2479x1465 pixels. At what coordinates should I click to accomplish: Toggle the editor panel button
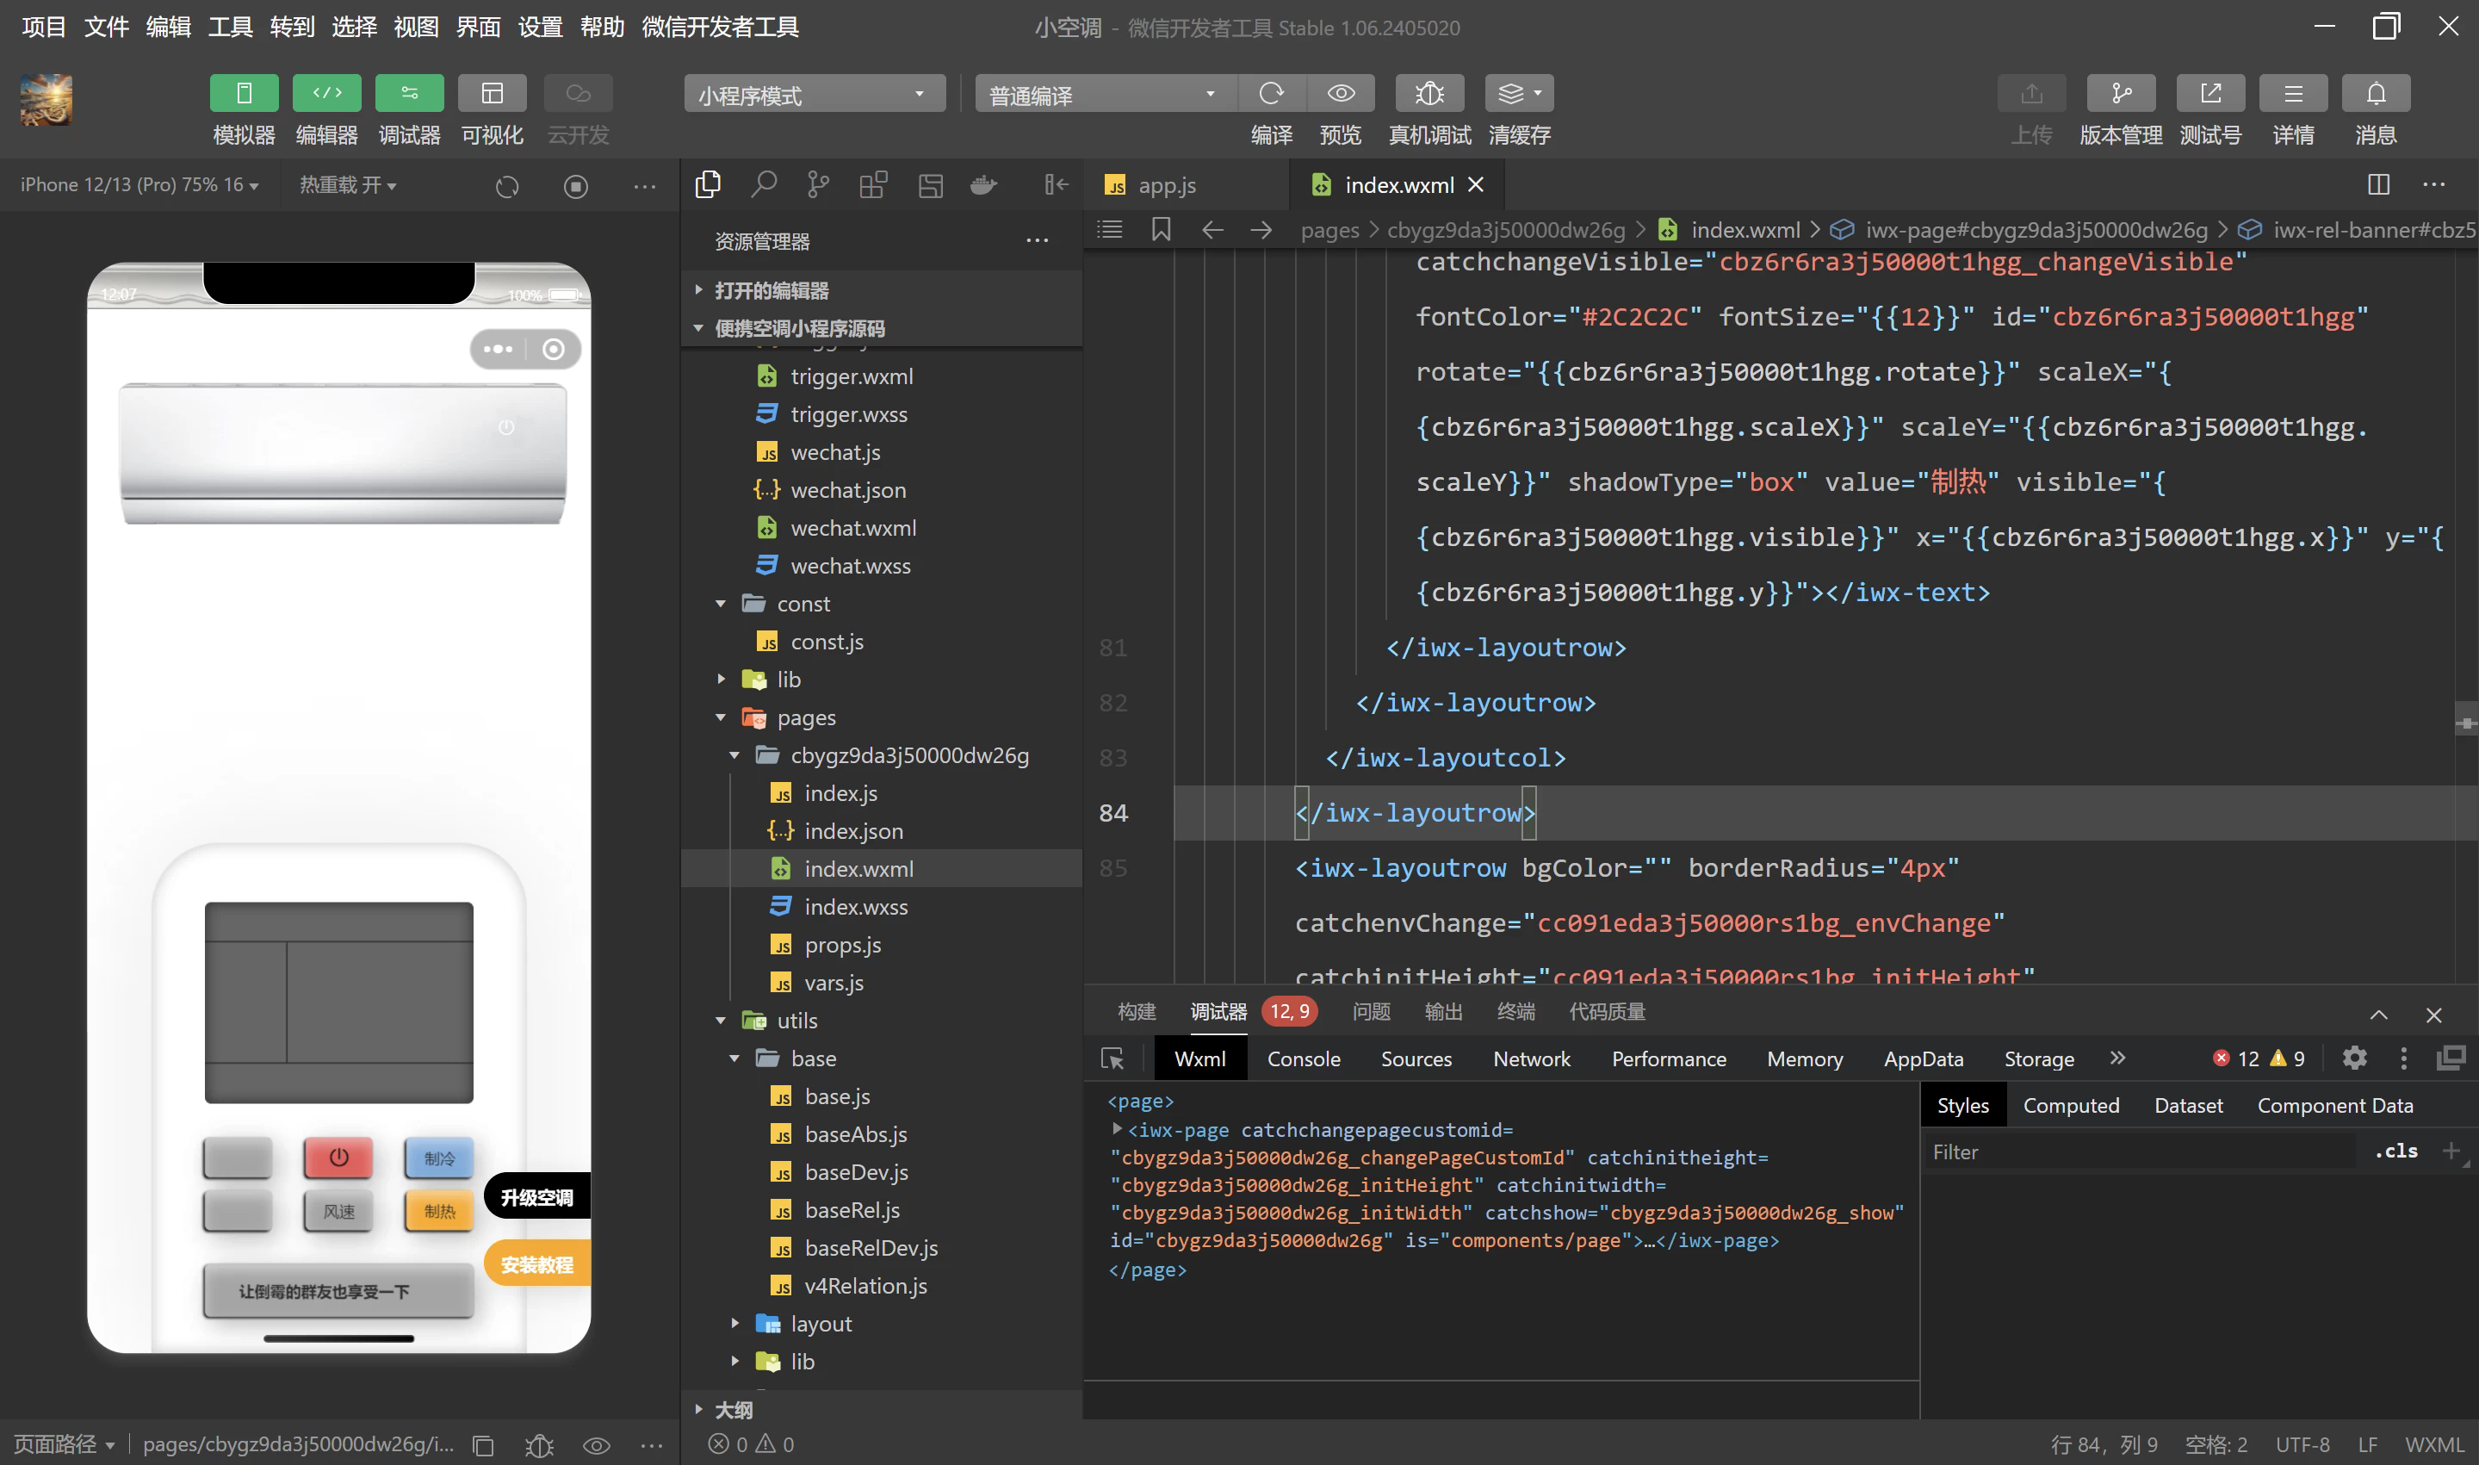326,94
